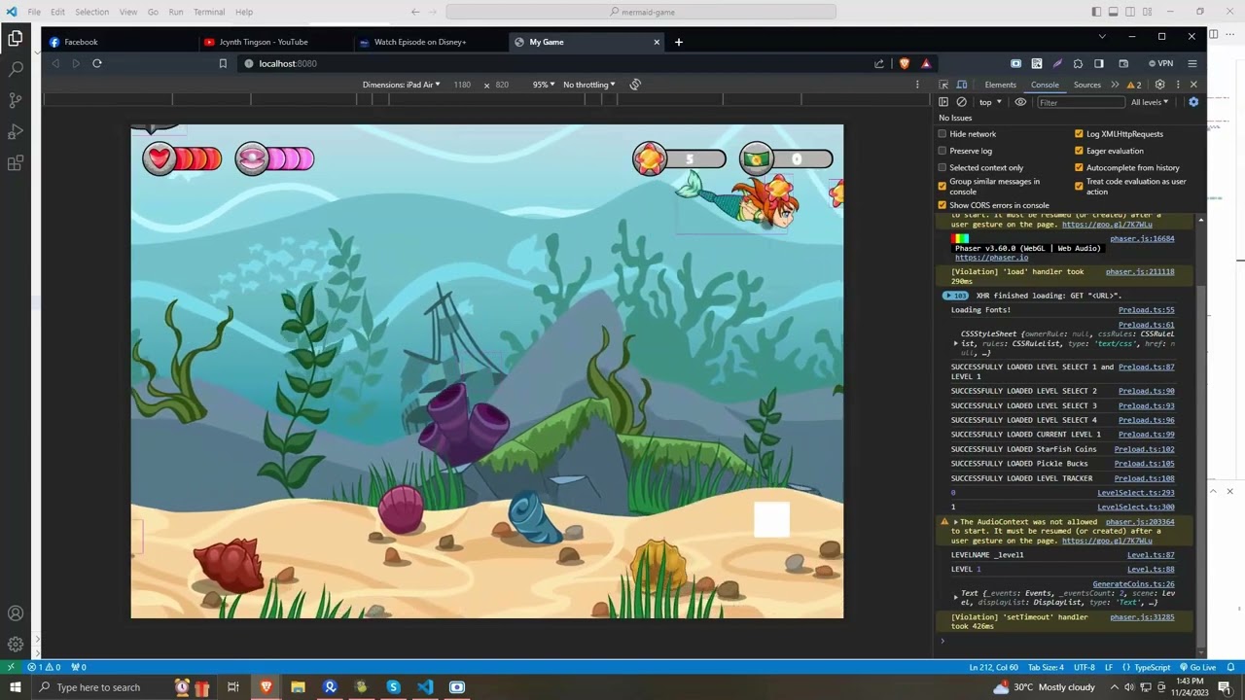Click the share page icon in address bar
The width and height of the screenshot is (1245, 700).
879,63
